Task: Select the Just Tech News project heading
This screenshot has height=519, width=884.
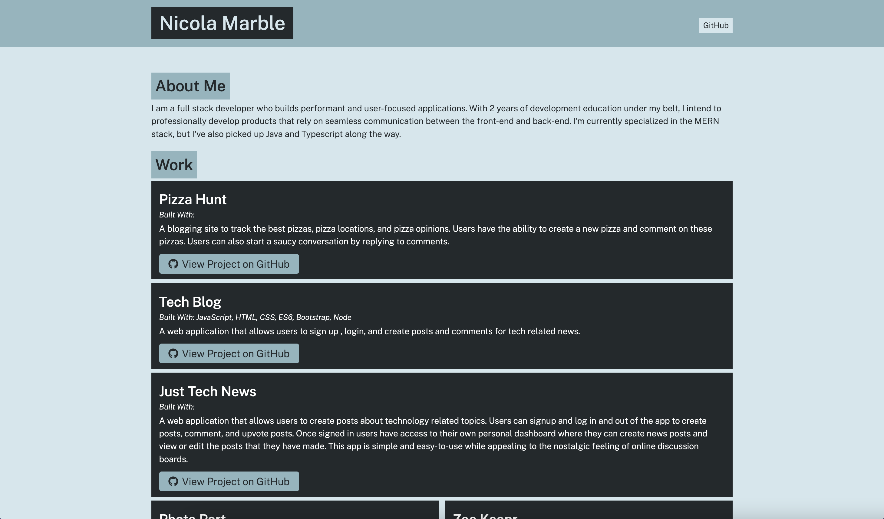Action: 208,391
